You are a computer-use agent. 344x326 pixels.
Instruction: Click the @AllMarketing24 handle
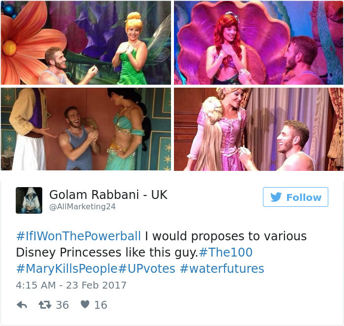click(83, 207)
